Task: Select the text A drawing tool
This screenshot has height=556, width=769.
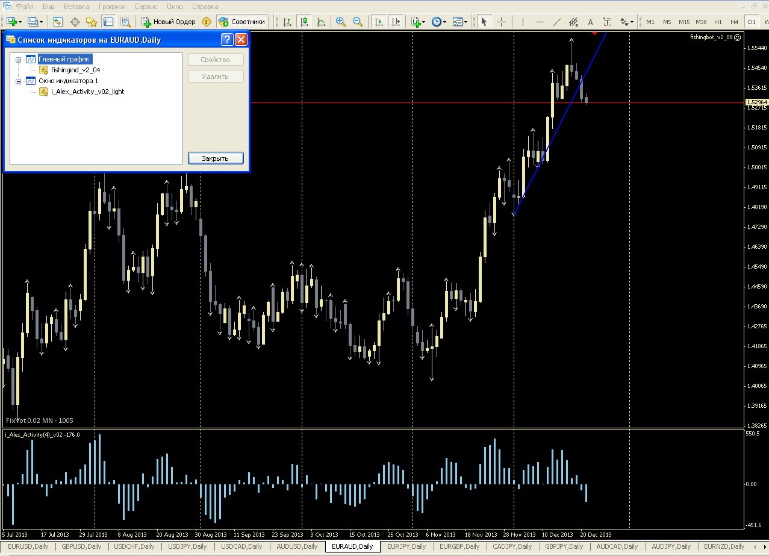Action: 590,22
